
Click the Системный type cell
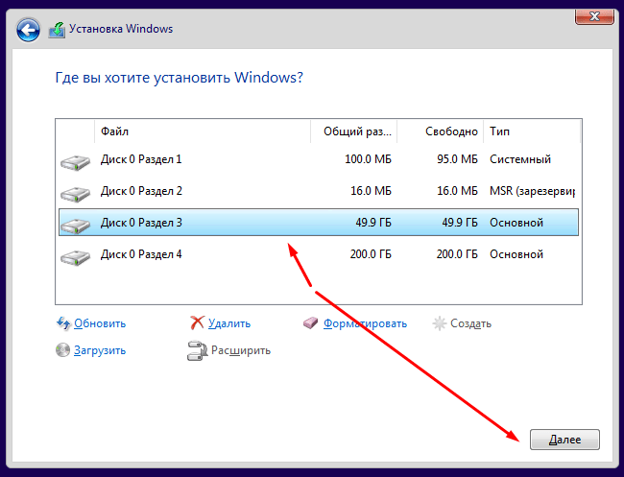coord(520,159)
